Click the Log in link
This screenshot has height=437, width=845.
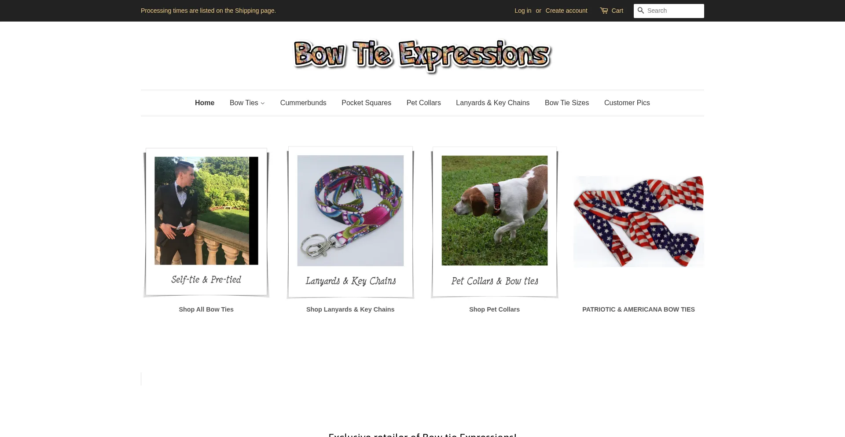click(523, 11)
